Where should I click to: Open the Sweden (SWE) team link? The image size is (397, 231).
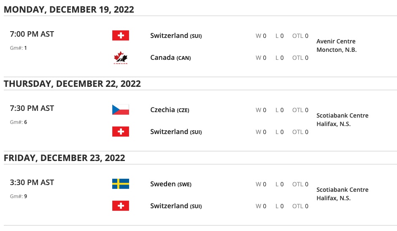(170, 184)
